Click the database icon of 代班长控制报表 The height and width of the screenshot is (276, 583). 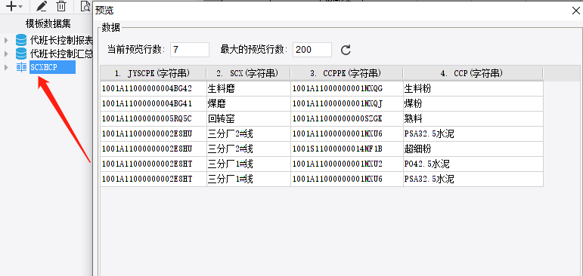tap(21, 40)
